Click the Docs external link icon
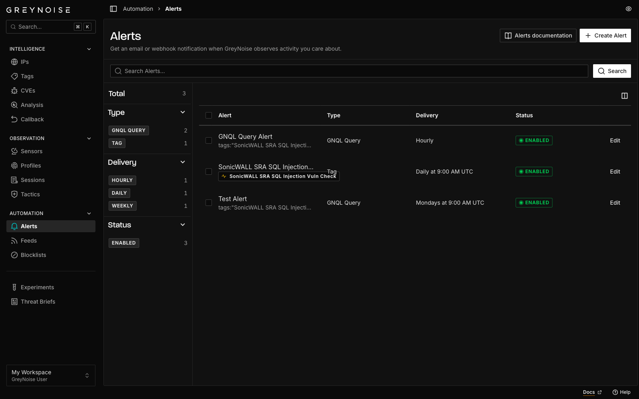The image size is (639, 399). coord(599,392)
